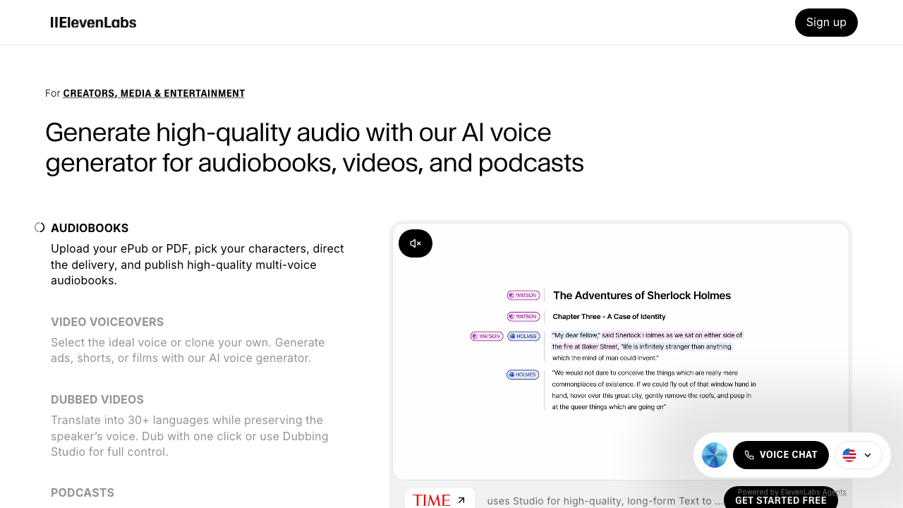Click the GET STARTED FREE button
903x508 pixels.
[780, 500]
